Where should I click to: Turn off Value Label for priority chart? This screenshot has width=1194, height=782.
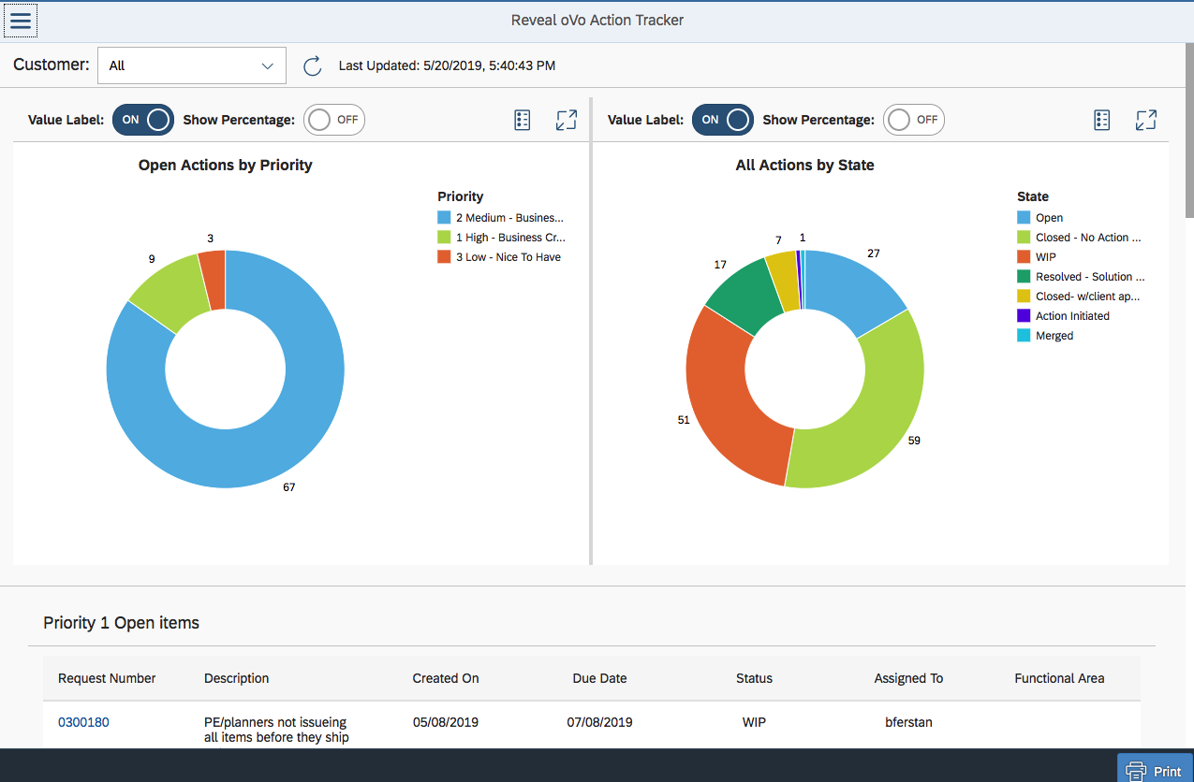pyautogui.click(x=142, y=120)
